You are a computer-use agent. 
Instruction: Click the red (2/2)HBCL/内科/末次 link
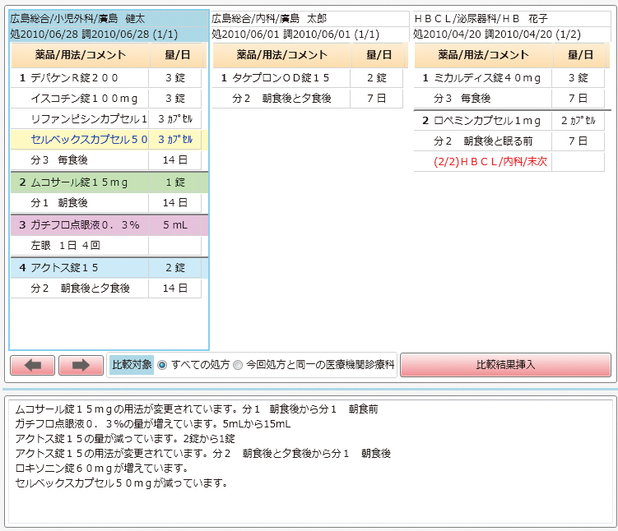[x=490, y=162]
